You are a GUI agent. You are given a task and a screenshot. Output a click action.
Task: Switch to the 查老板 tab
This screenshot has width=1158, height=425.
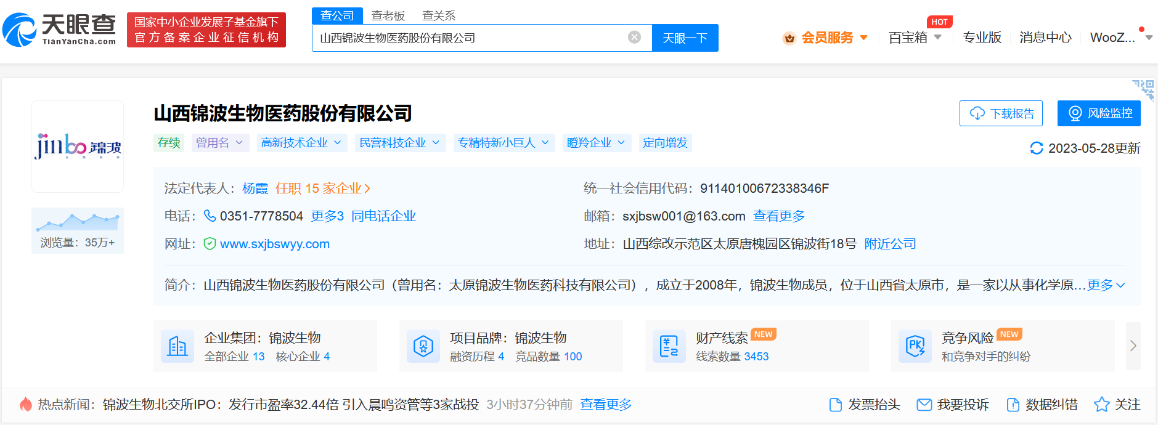(x=388, y=16)
